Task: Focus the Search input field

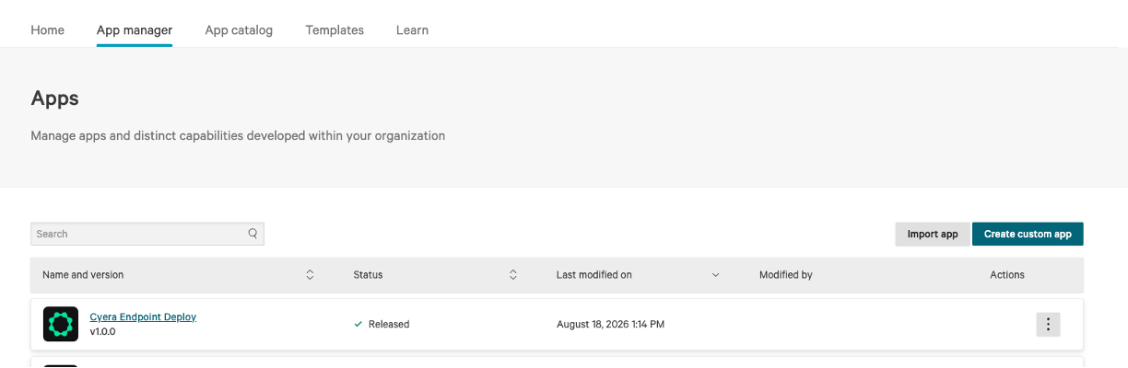Action: pos(147,234)
